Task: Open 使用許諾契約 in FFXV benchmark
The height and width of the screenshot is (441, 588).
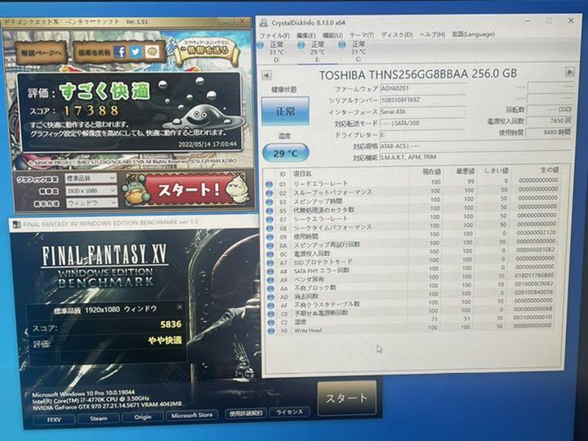Action: [246, 413]
